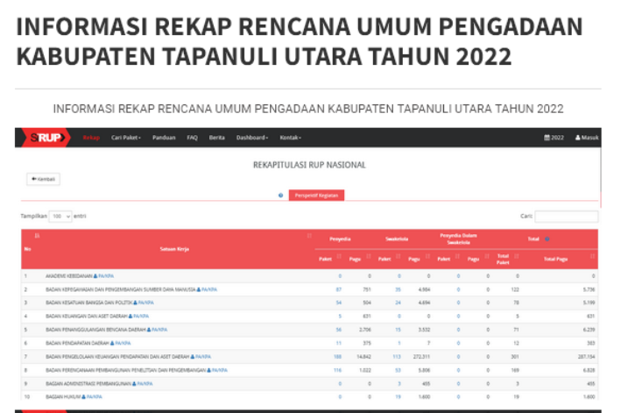This screenshot has height=413, width=628.
Task: Open the Panduan menu item
Action: coord(164,138)
